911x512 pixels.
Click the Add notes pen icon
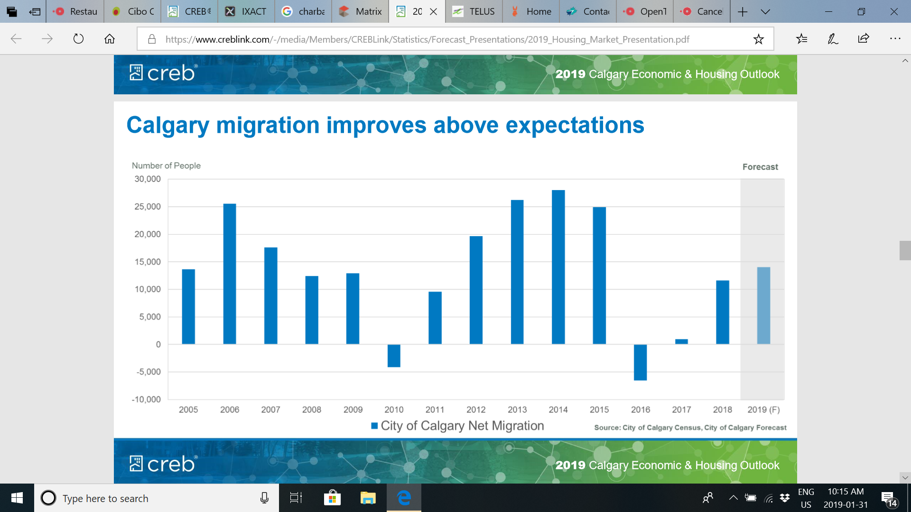click(x=833, y=39)
